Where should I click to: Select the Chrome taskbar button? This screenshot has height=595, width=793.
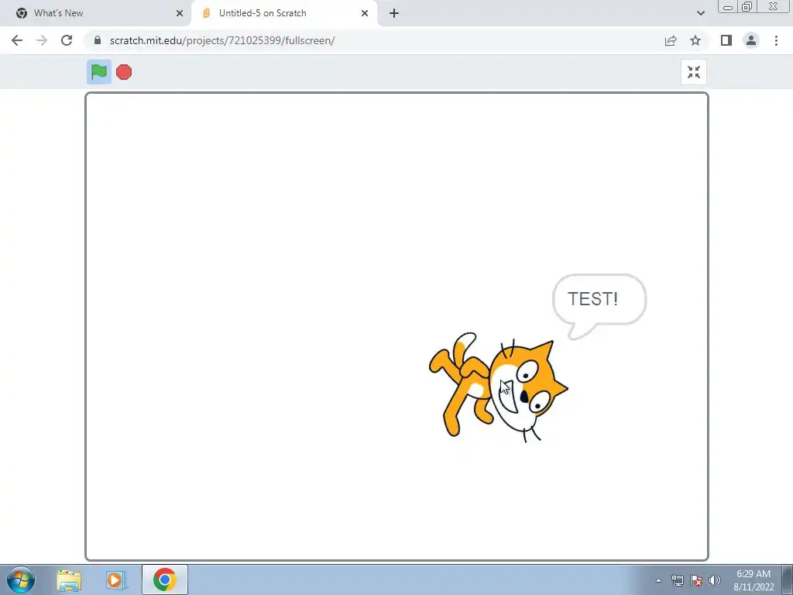(165, 580)
